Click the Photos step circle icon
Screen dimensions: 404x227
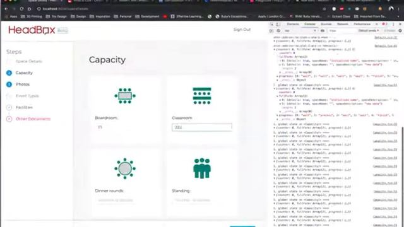click(9, 84)
